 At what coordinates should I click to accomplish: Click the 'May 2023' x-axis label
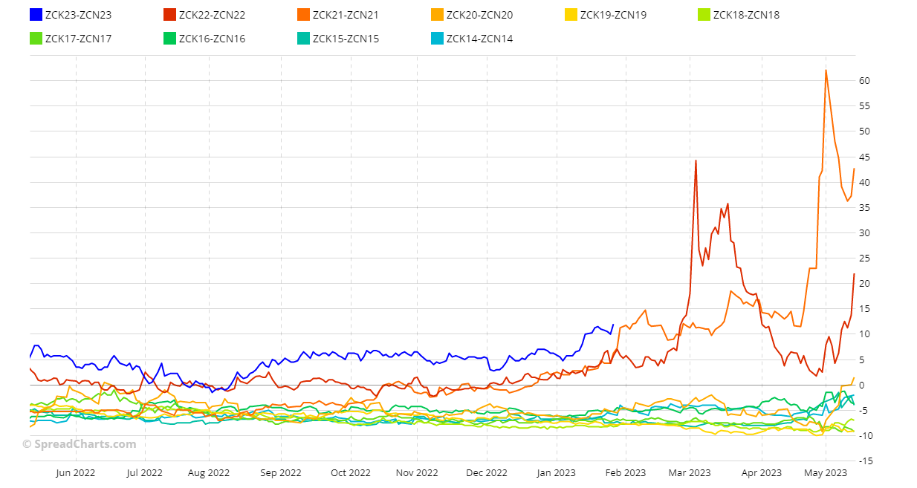coord(826,472)
